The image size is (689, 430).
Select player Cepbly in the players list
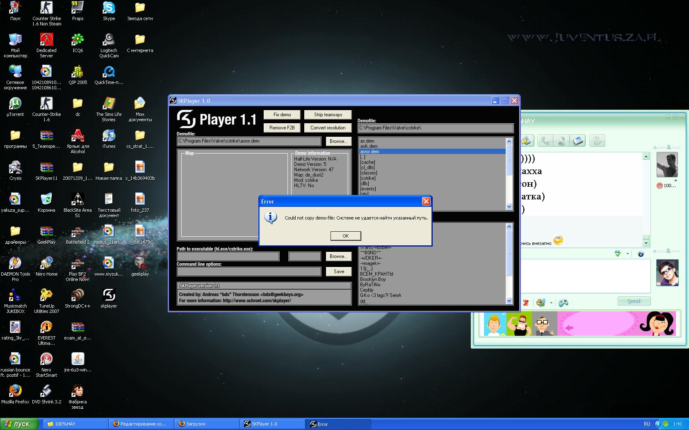click(432, 290)
